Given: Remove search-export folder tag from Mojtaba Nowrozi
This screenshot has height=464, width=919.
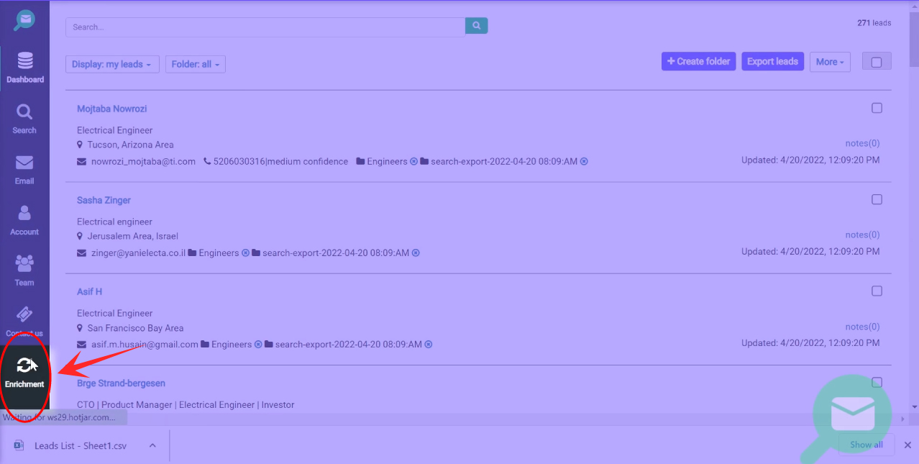Looking at the screenshot, I should pyautogui.click(x=584, y=162).
